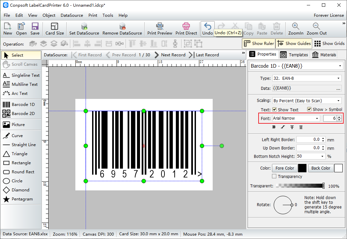347x239 pixels.
Task: Click the Back Color button
Action: click(x=321, y=168)
